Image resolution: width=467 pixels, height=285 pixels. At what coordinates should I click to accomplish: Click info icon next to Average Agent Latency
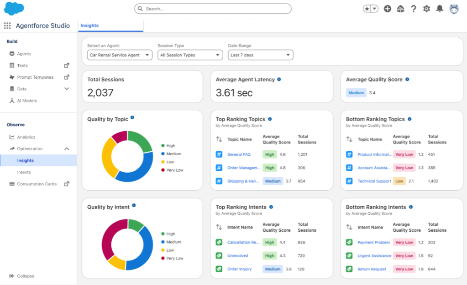point(279,79)
